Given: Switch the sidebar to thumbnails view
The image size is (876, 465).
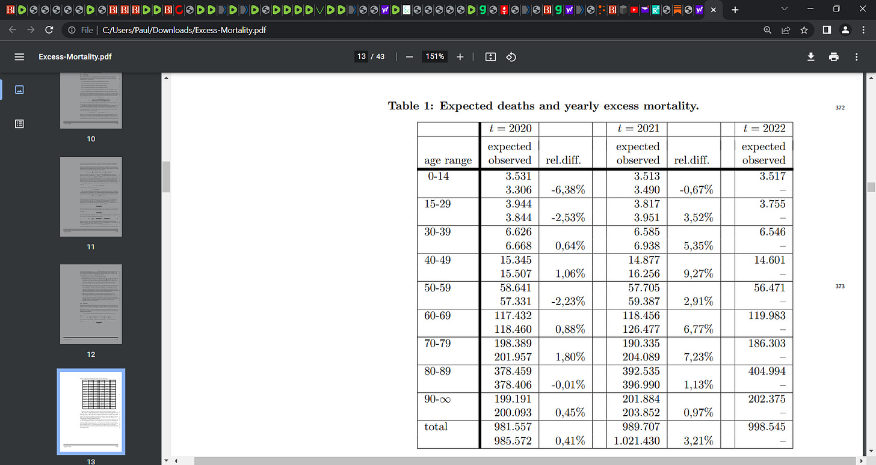Looking at the screenshot, I should 19,90.
